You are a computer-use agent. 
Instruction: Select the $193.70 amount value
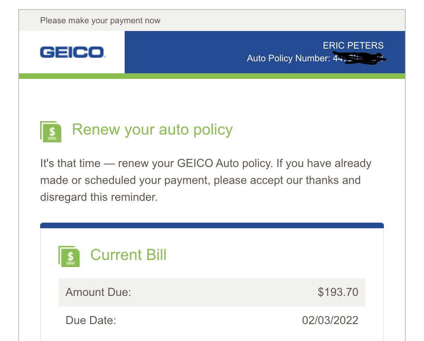click(338, 292)
